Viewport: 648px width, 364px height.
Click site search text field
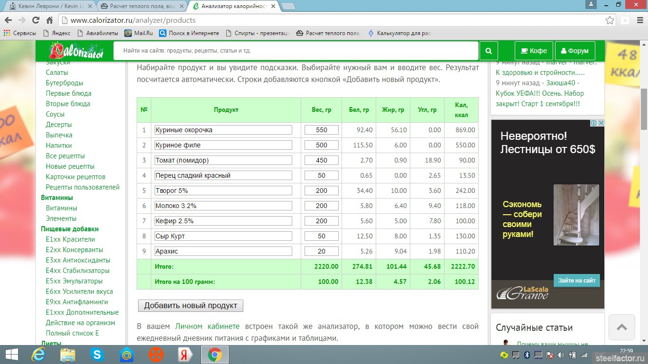[x=296, y=51]
